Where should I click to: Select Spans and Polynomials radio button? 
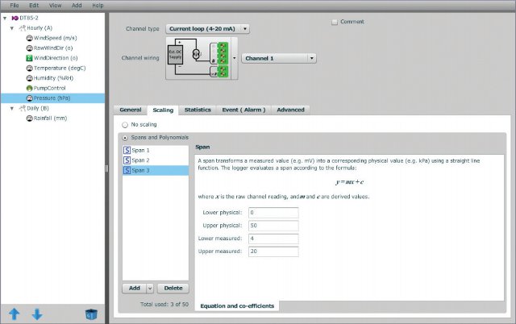pos(124,138)
